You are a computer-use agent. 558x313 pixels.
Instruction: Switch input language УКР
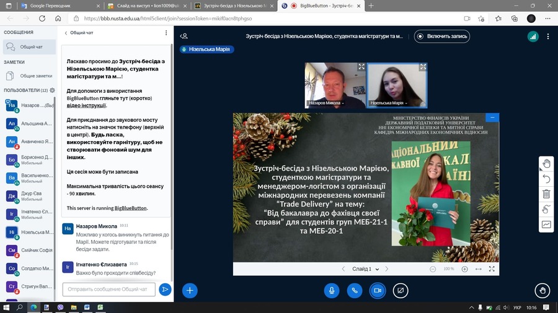click(x=518, y=307)
